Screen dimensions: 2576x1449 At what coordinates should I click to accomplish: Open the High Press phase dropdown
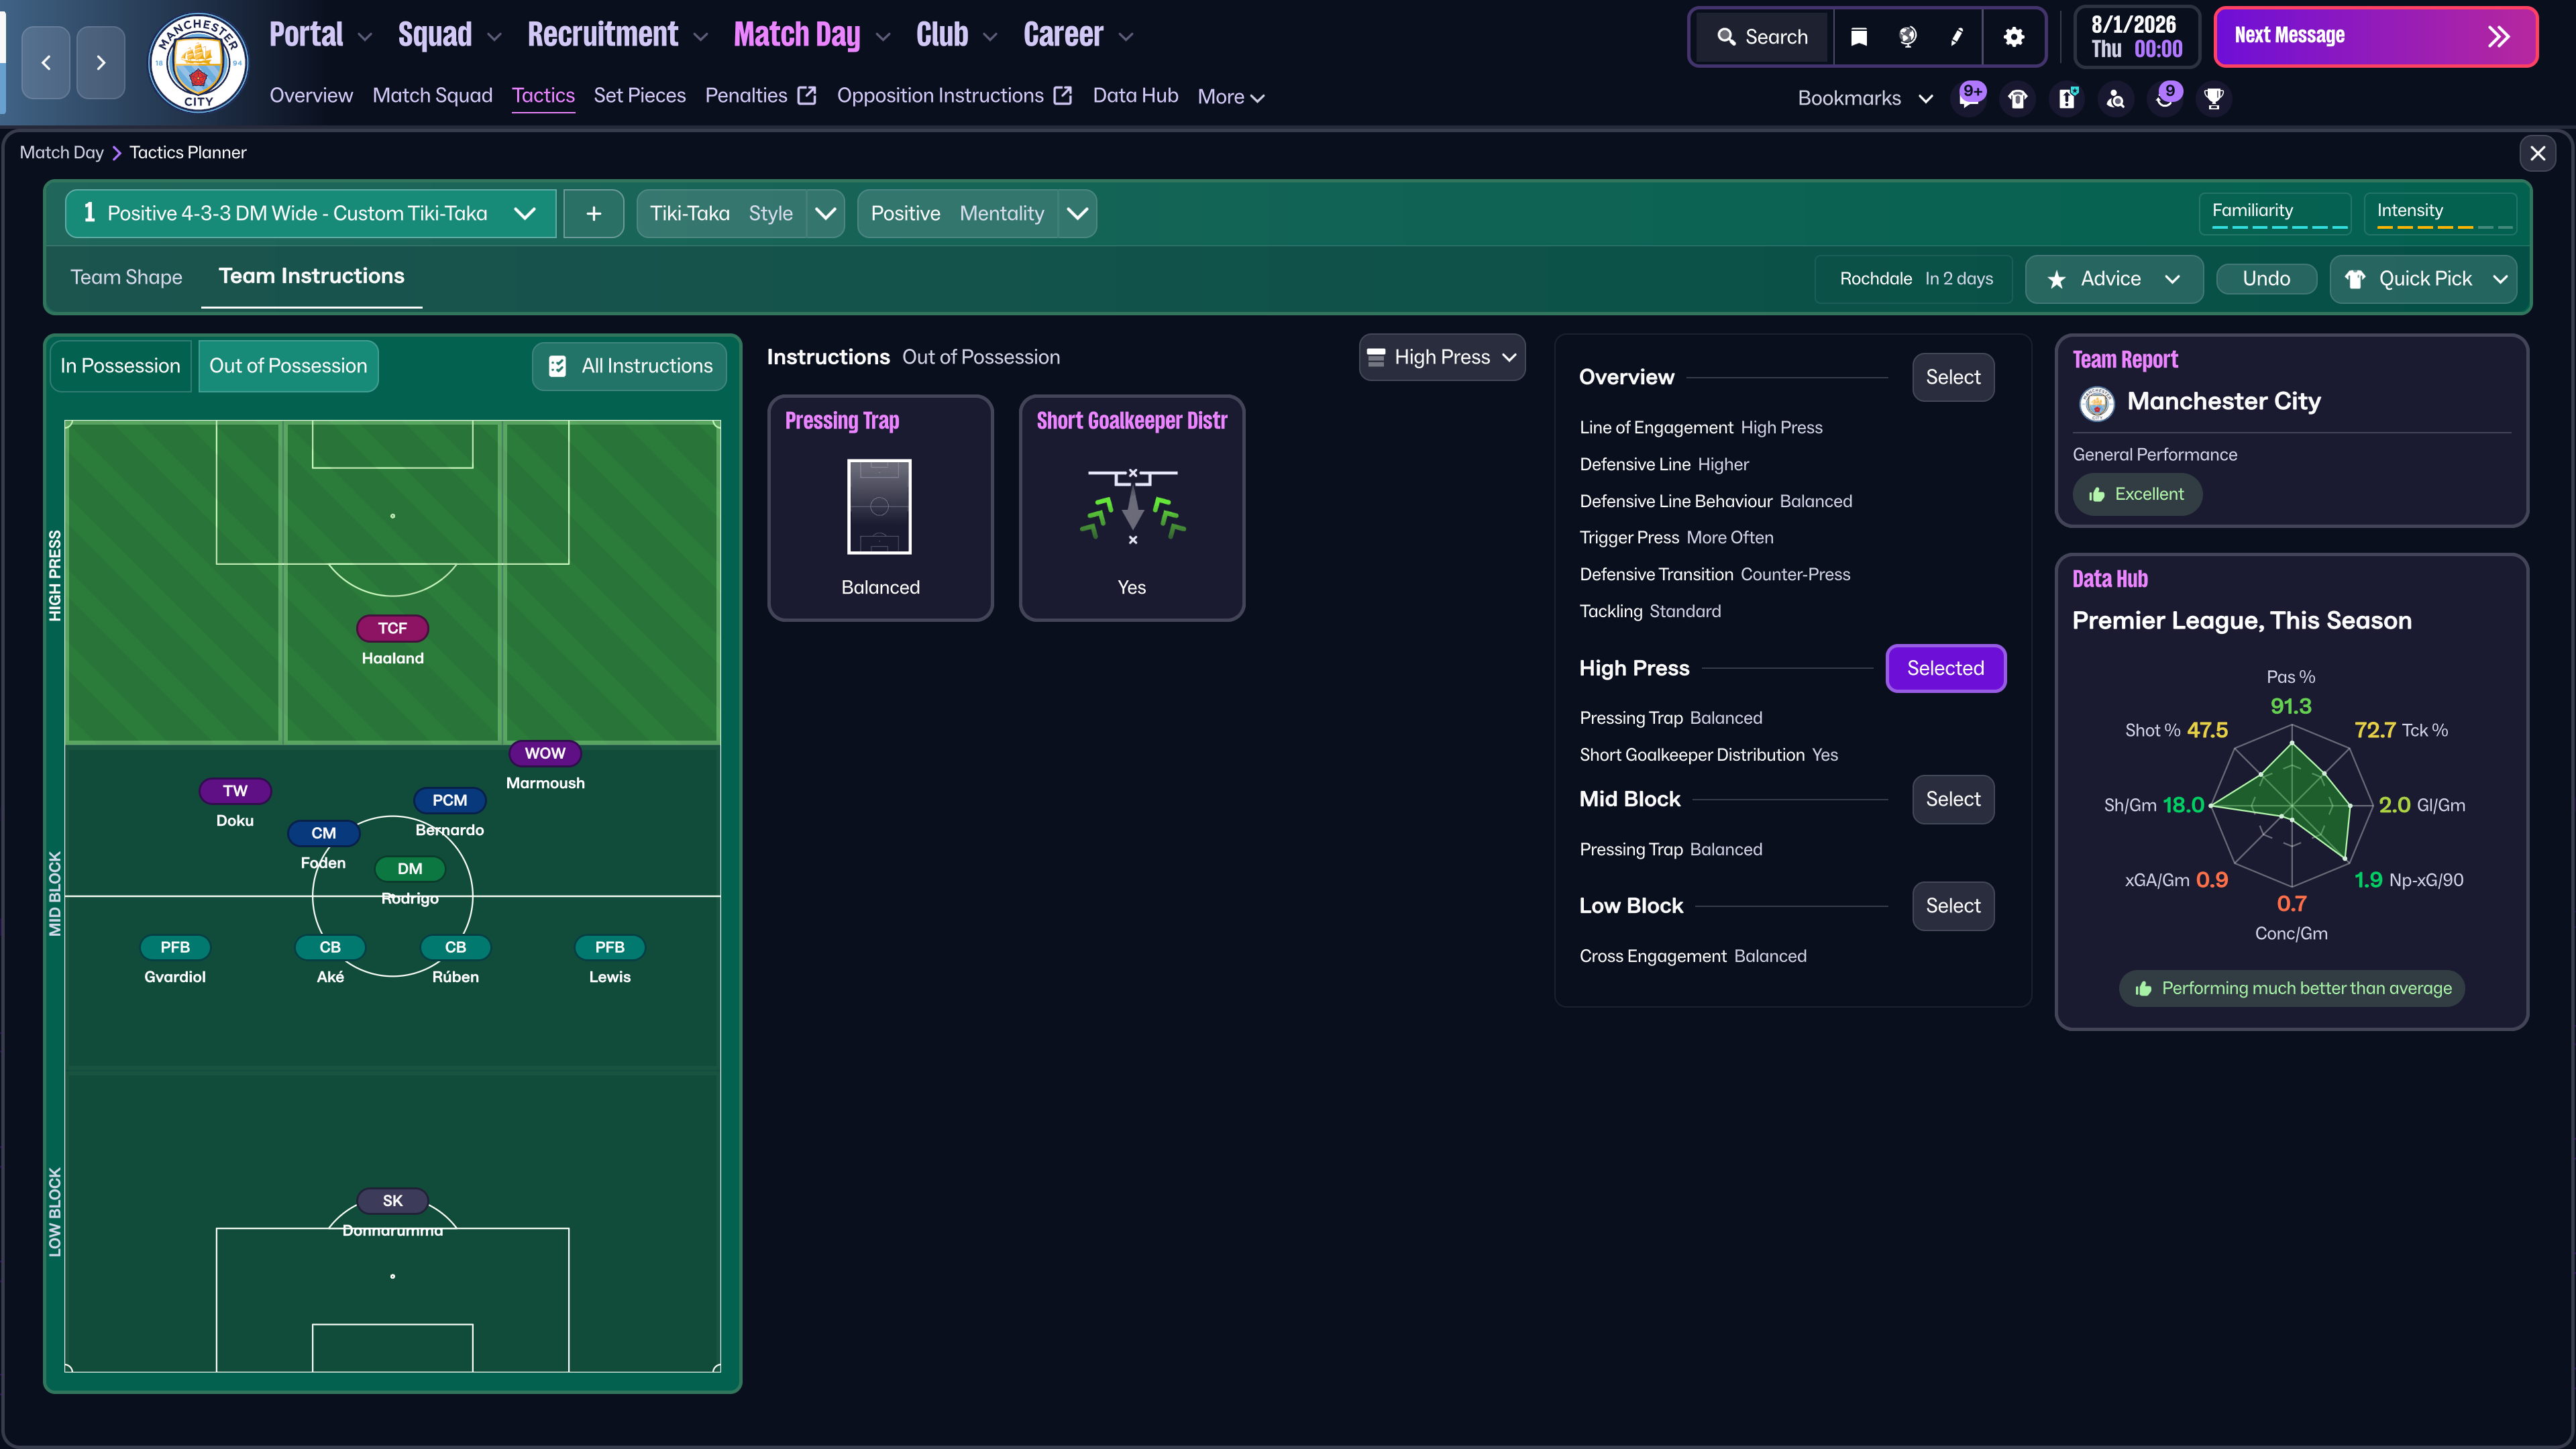[x=1441, y=357]
